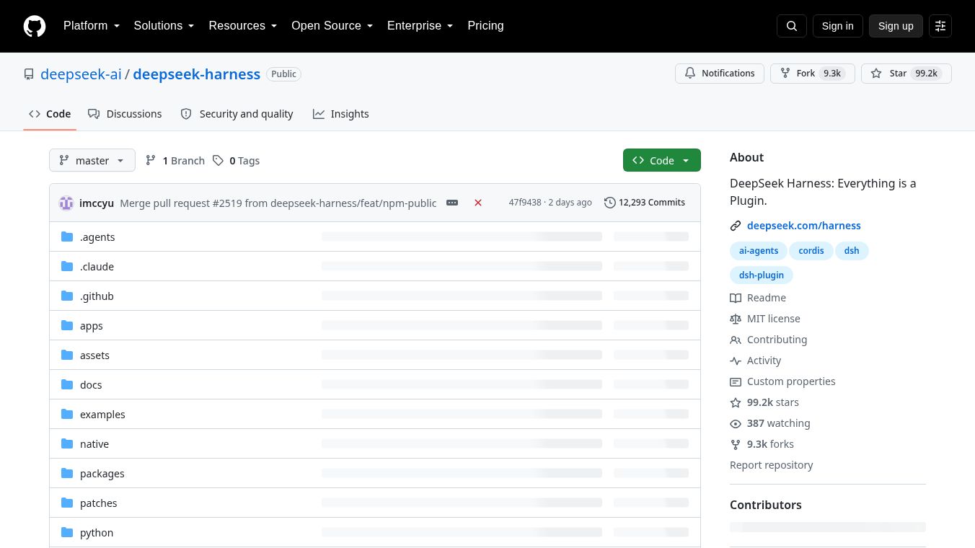This screenshot has width=975, height=548.
Task: Open the .github folder icon
Action: click(68, 296)
